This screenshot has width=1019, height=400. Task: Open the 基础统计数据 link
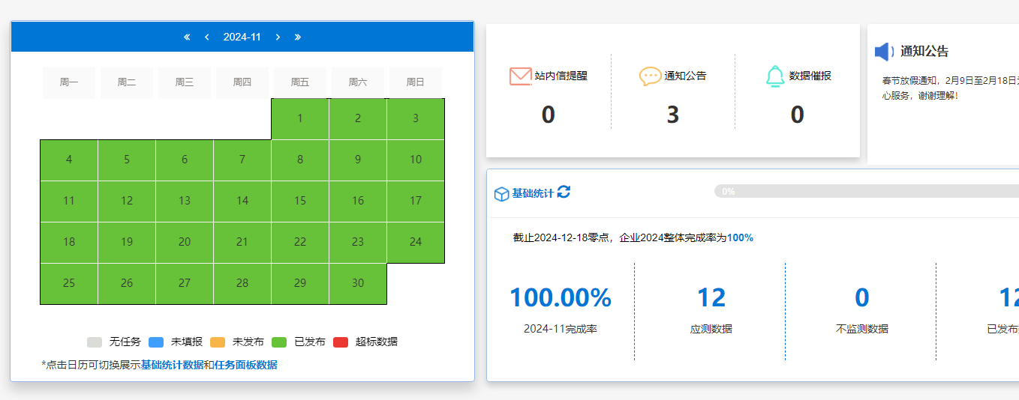172,365
